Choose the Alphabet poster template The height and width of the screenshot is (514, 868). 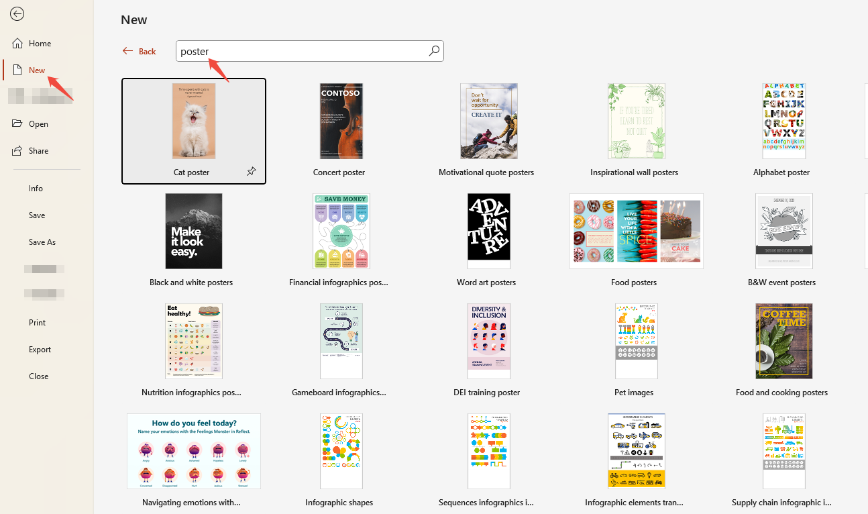pyautogui.click(x=783, y=121)
